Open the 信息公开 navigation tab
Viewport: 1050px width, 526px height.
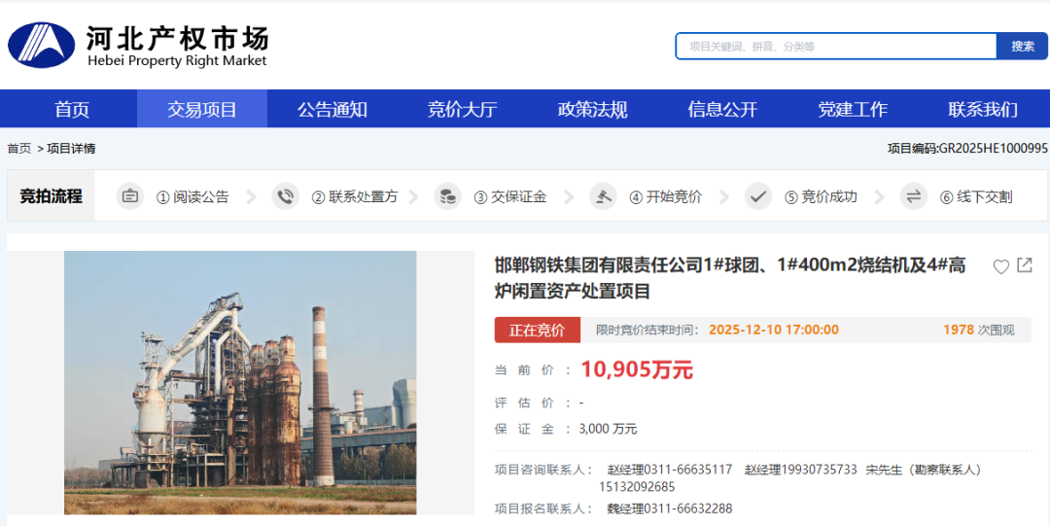coord(721,109)
